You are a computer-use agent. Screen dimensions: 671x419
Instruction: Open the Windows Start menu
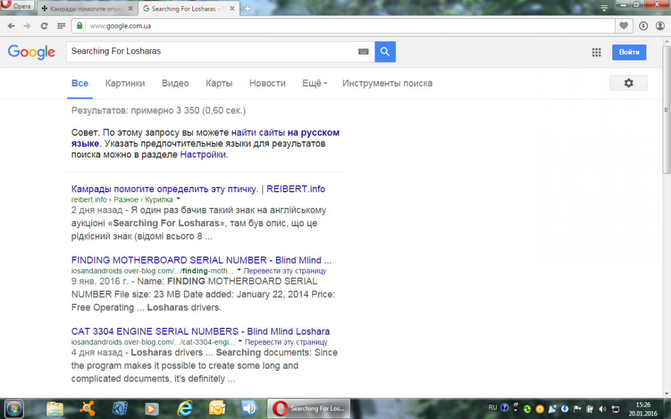13,408
